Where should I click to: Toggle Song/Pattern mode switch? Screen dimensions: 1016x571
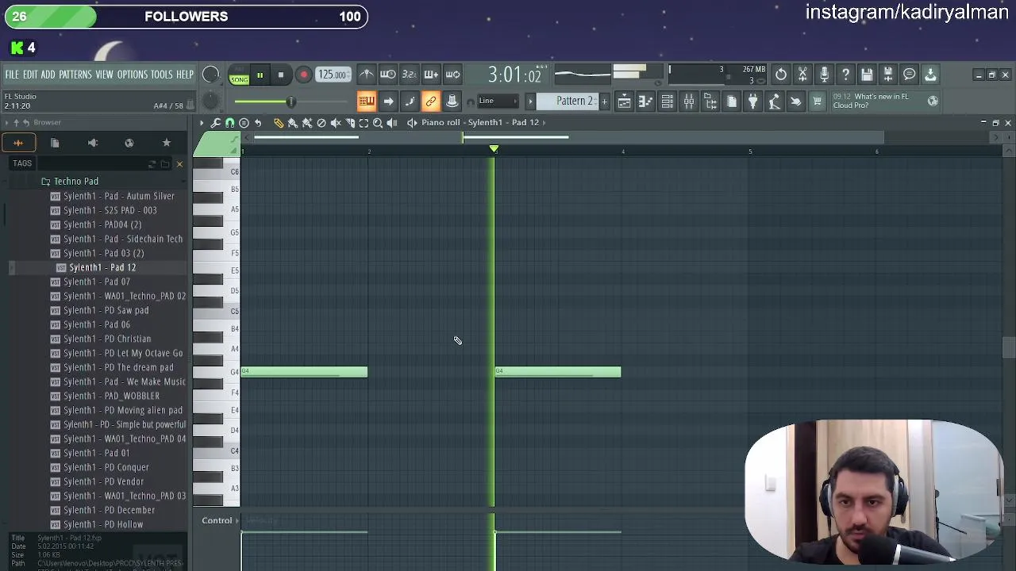[x=239, y=75]
